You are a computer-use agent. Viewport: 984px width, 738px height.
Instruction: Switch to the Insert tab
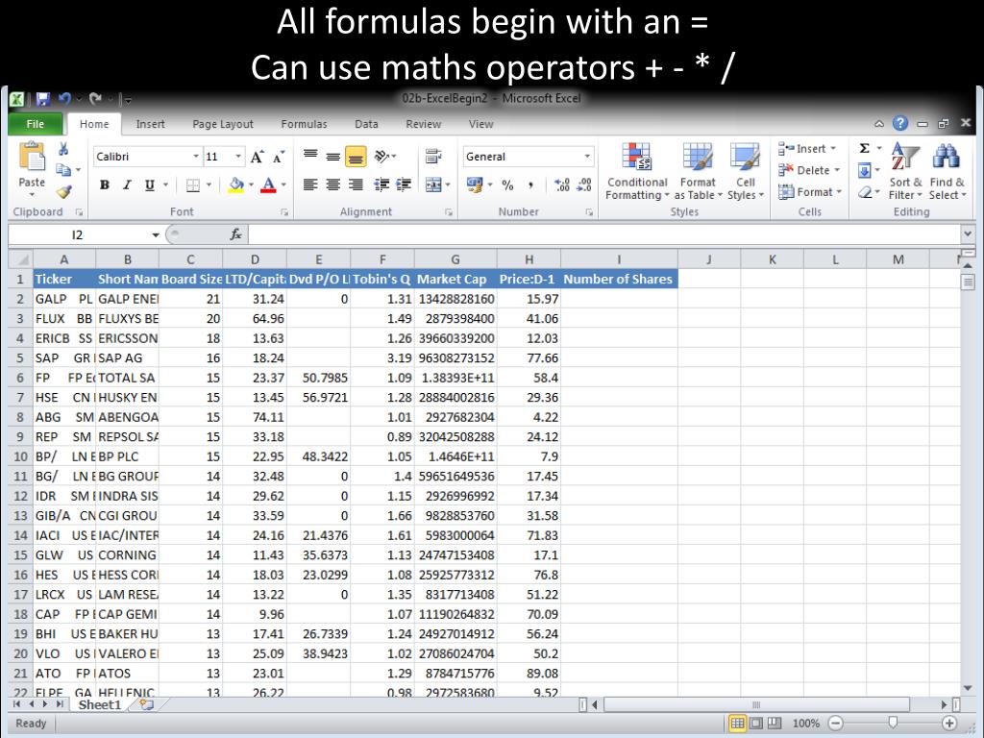coord(151,124)
